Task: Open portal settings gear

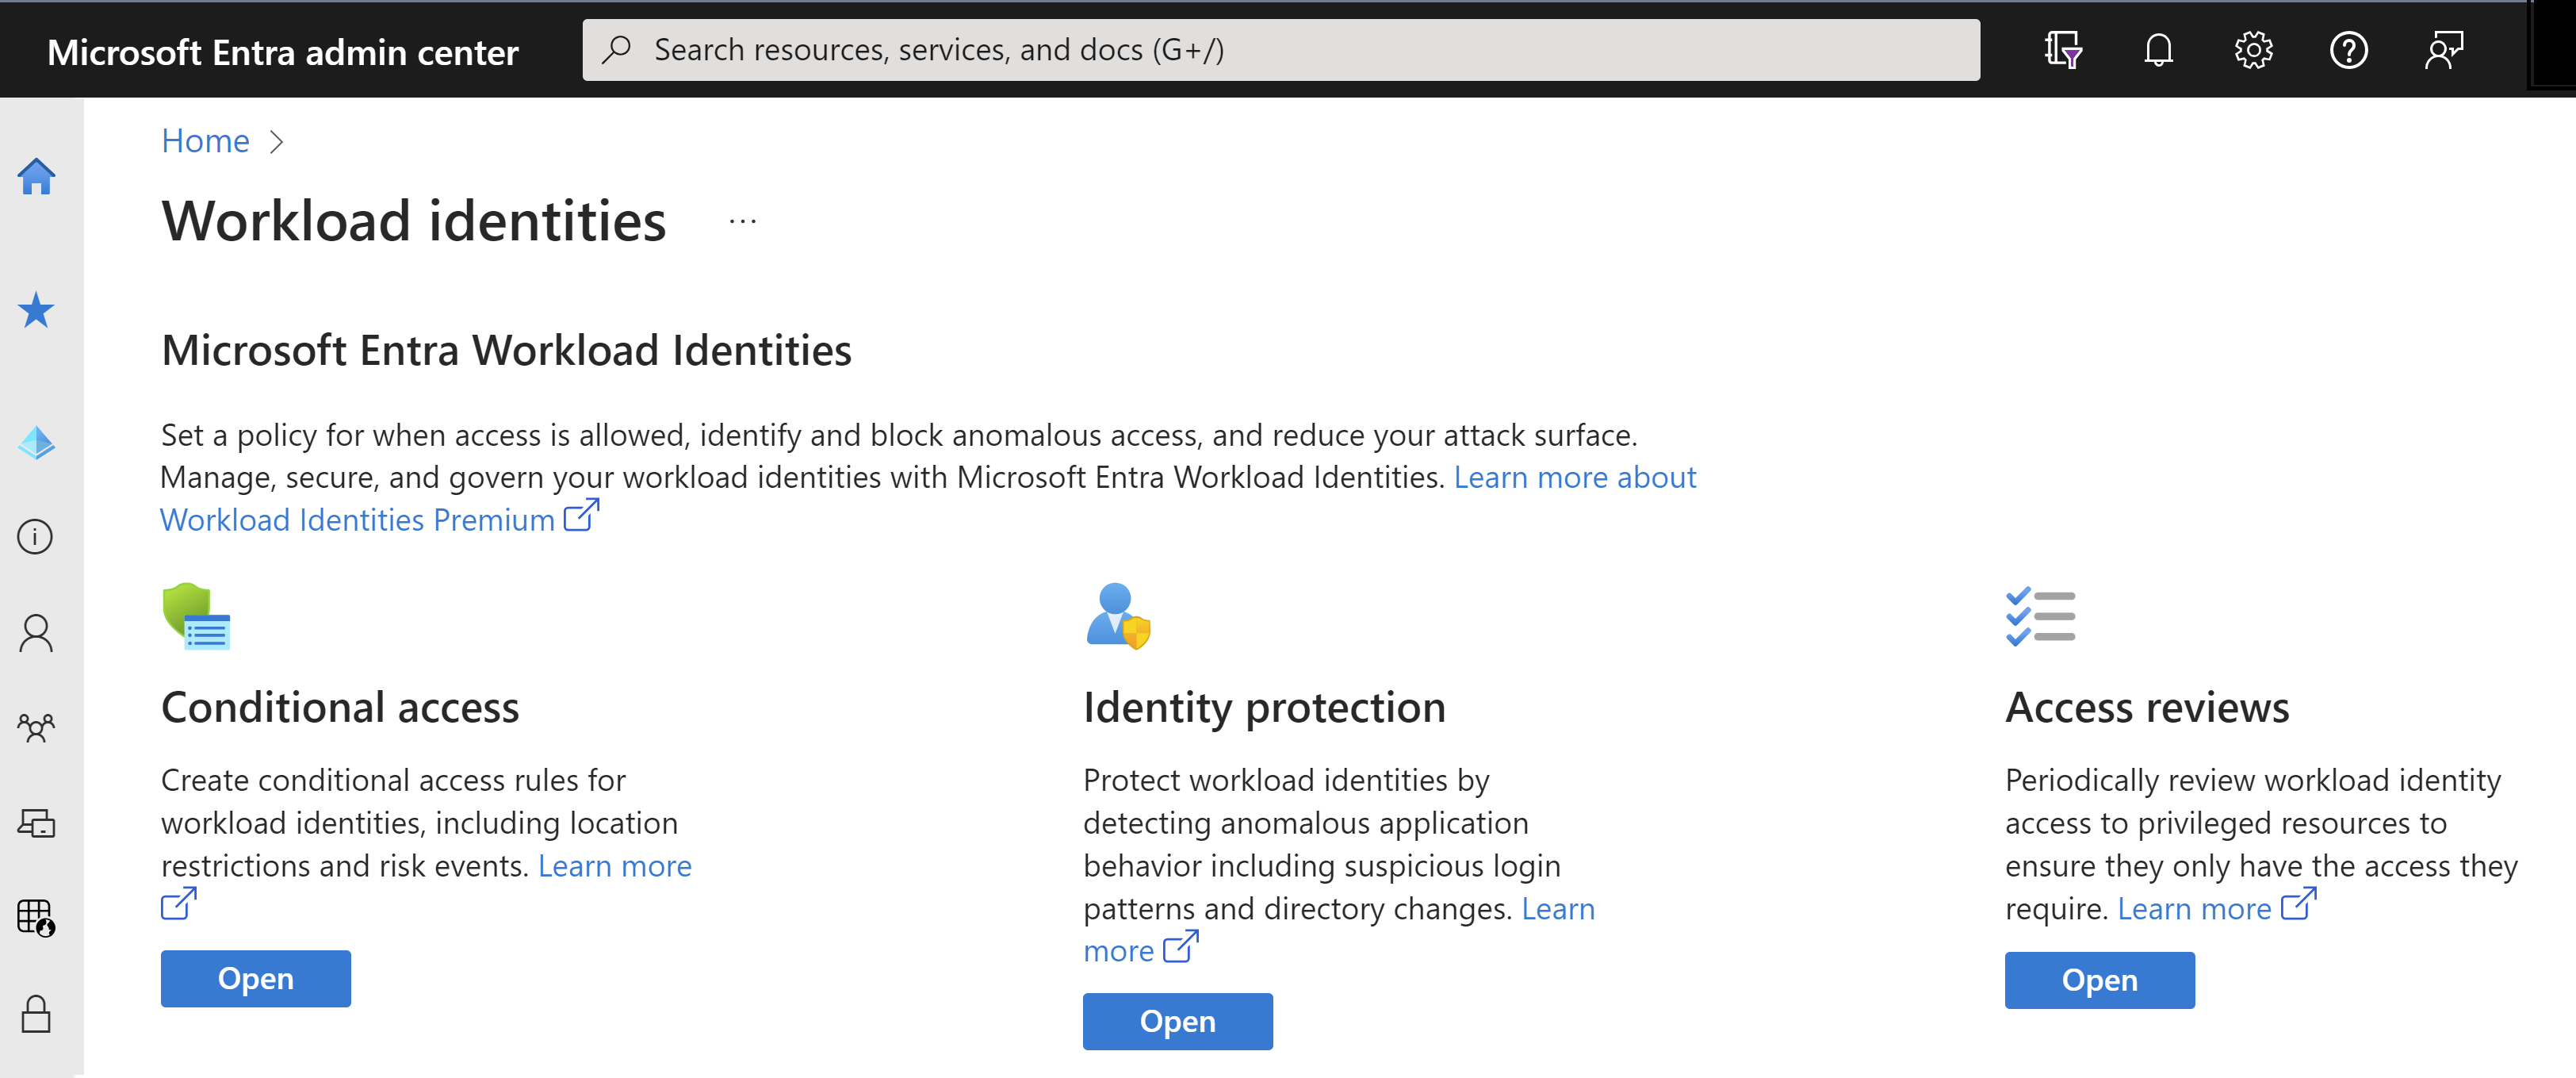Action: click(x=2253, y=50)
